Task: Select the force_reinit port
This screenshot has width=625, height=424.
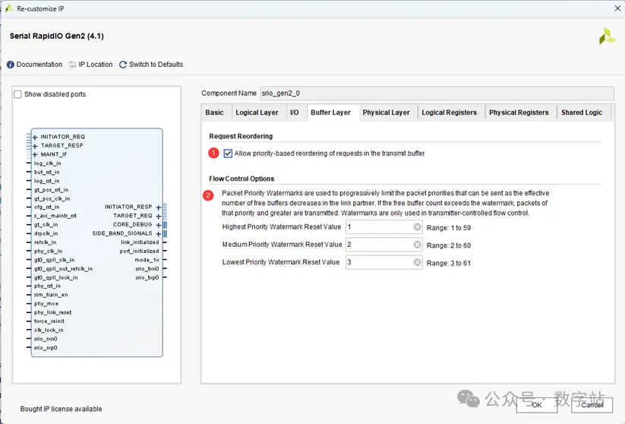Action: 49,321
